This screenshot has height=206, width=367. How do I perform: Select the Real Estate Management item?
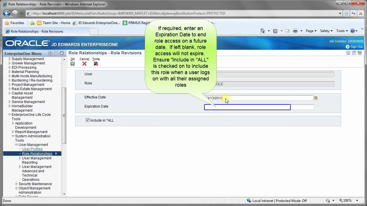point(32,89)
